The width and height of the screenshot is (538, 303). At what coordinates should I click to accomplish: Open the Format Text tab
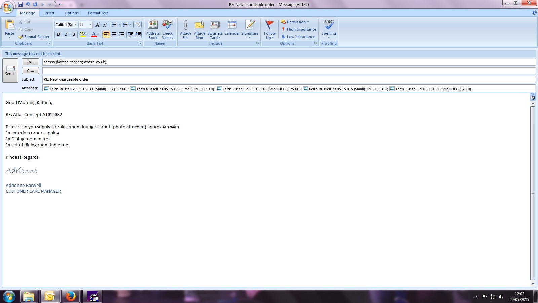click(x=98, y=13)
